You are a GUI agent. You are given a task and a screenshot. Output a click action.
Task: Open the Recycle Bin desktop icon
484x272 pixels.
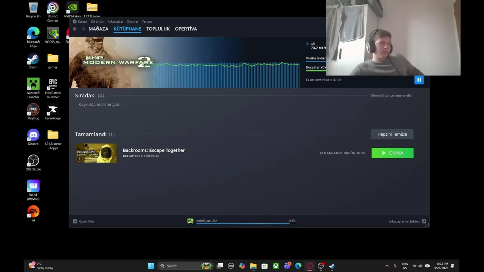point(33,10)
